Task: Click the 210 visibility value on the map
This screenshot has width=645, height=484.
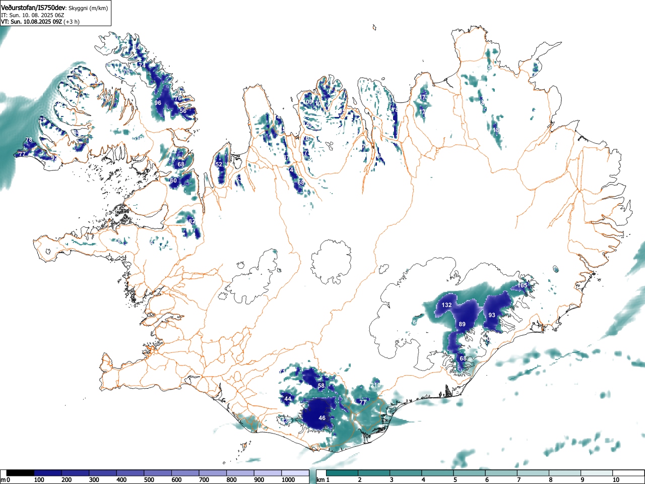Action: pyautogui.click(x=375, y=385)
